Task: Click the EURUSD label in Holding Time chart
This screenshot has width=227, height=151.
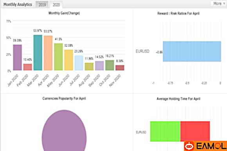Action: tap(141, 132)
